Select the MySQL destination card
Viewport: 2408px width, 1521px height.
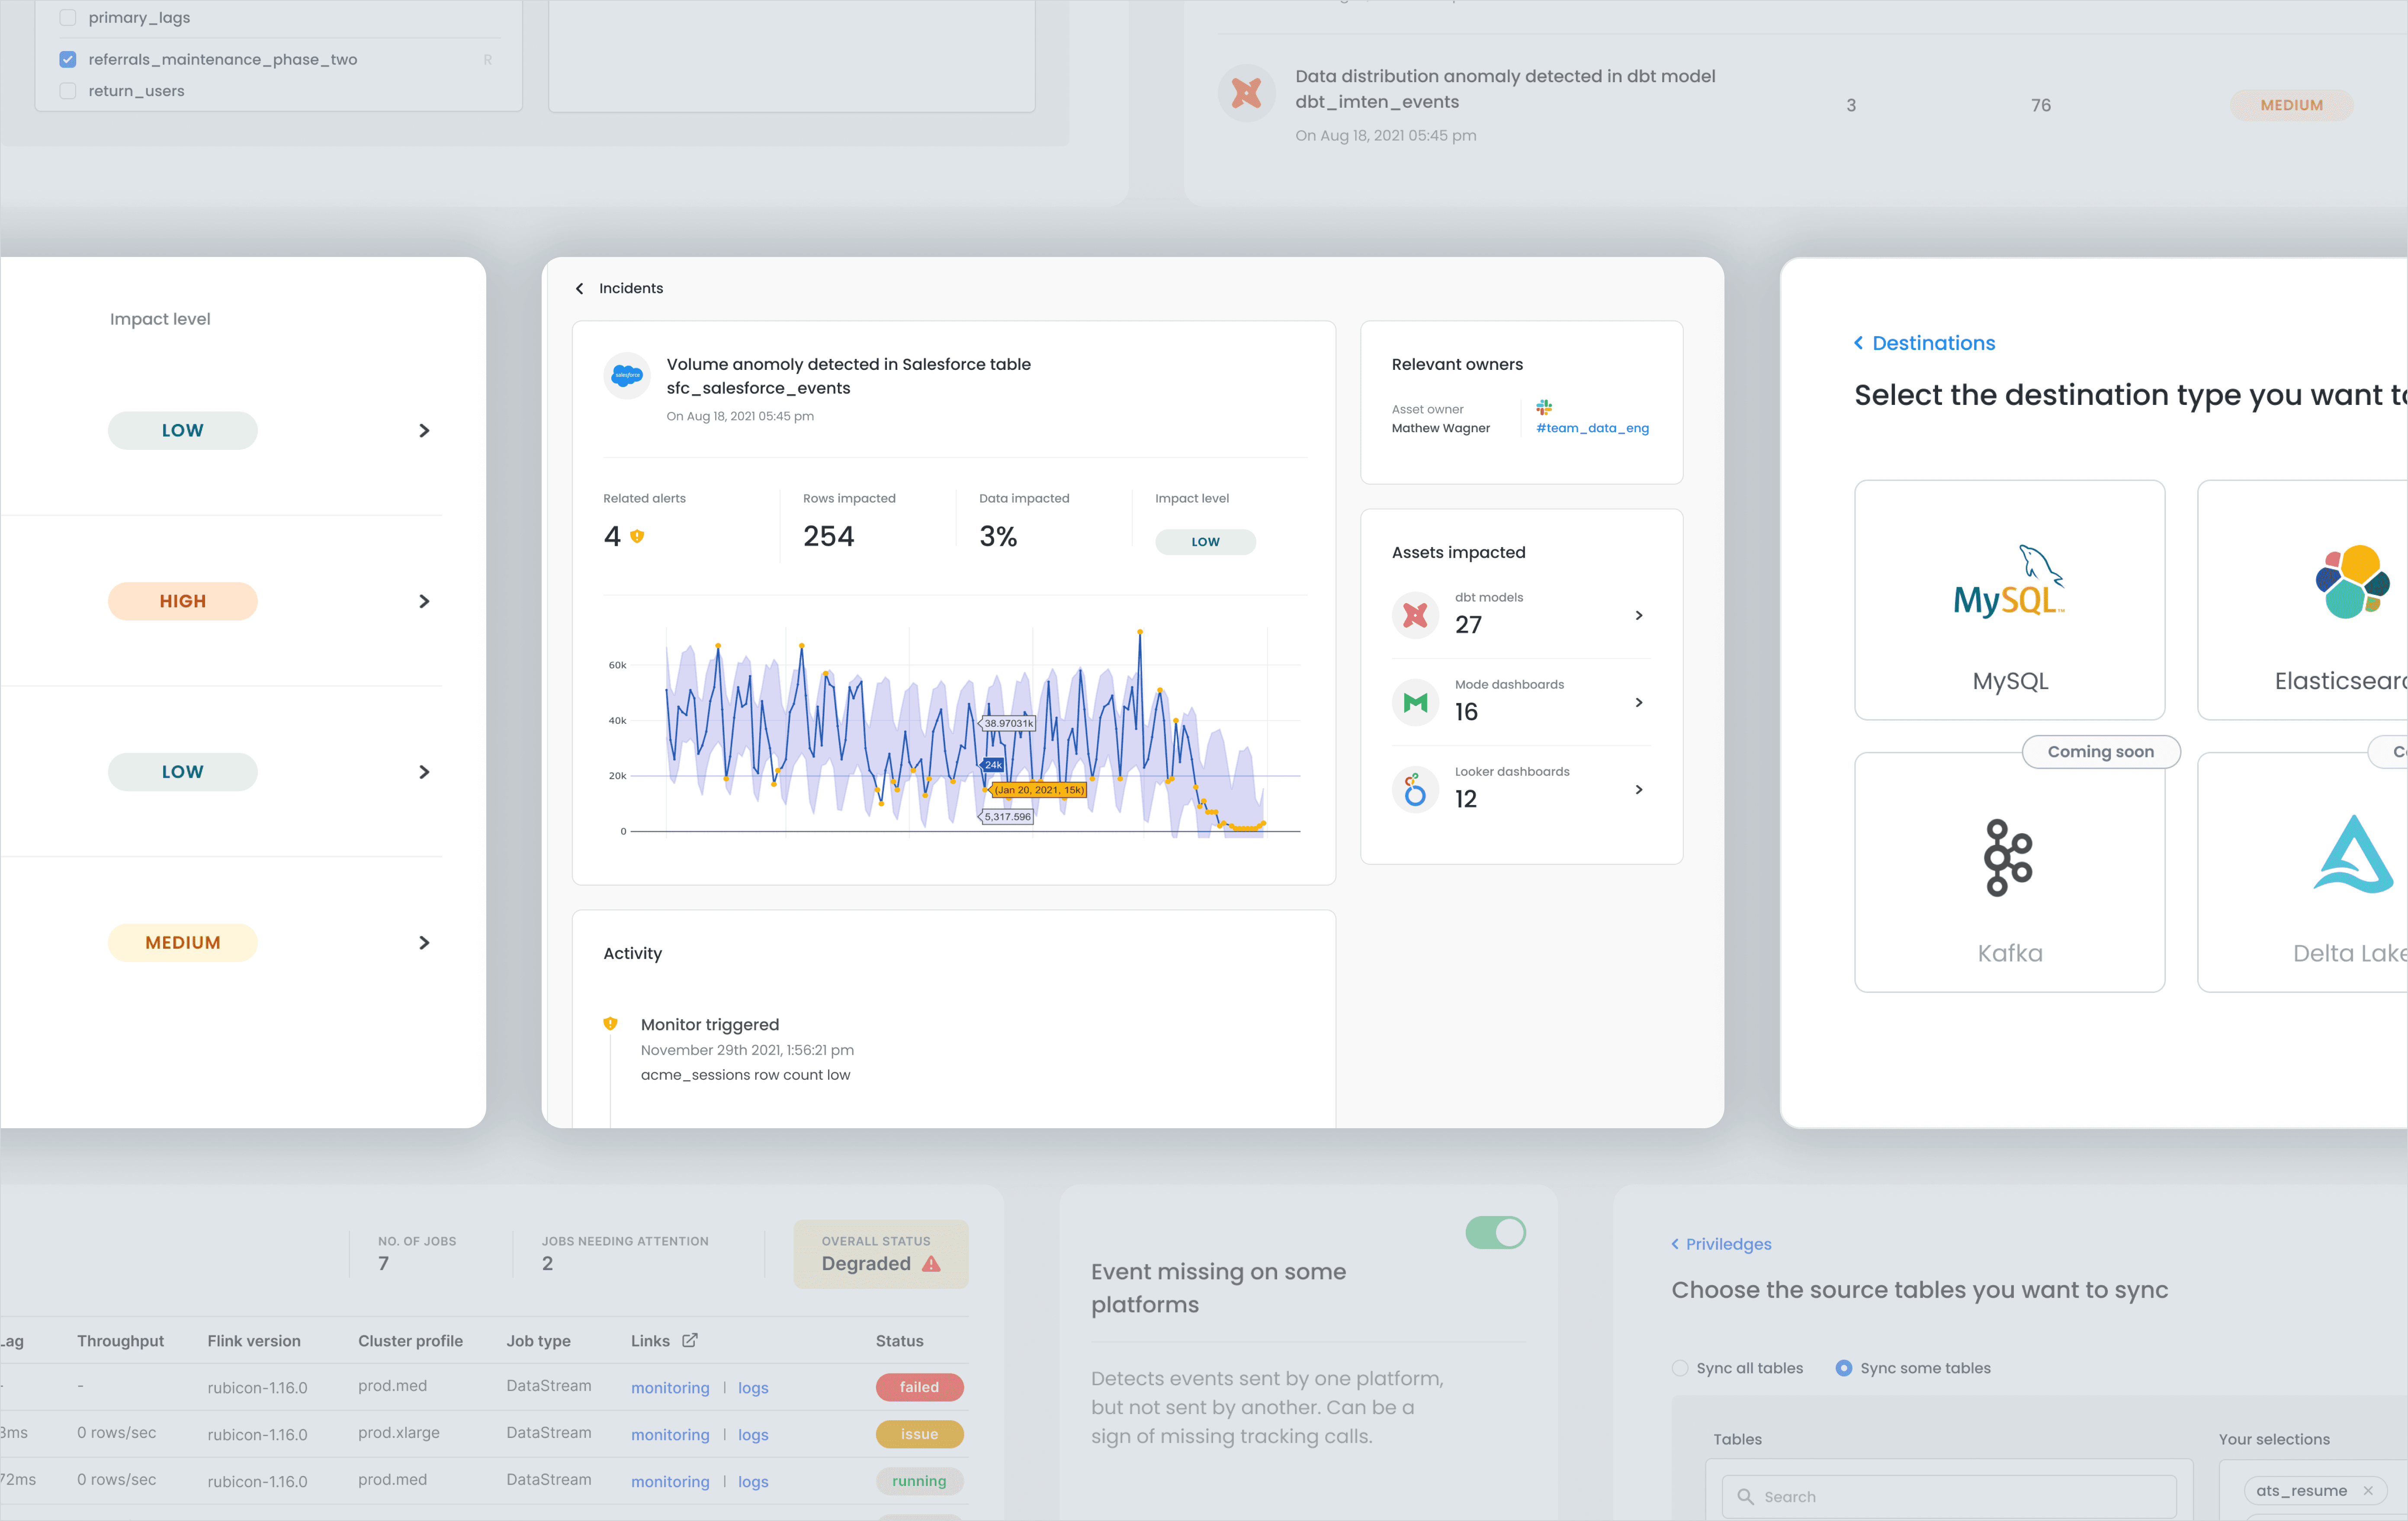click(2009, 600)
